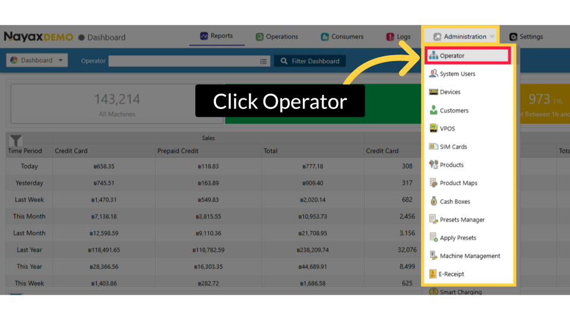Click the Prepaid Credit column header
The width and height of the screenshot is (570, 320).
178,151
